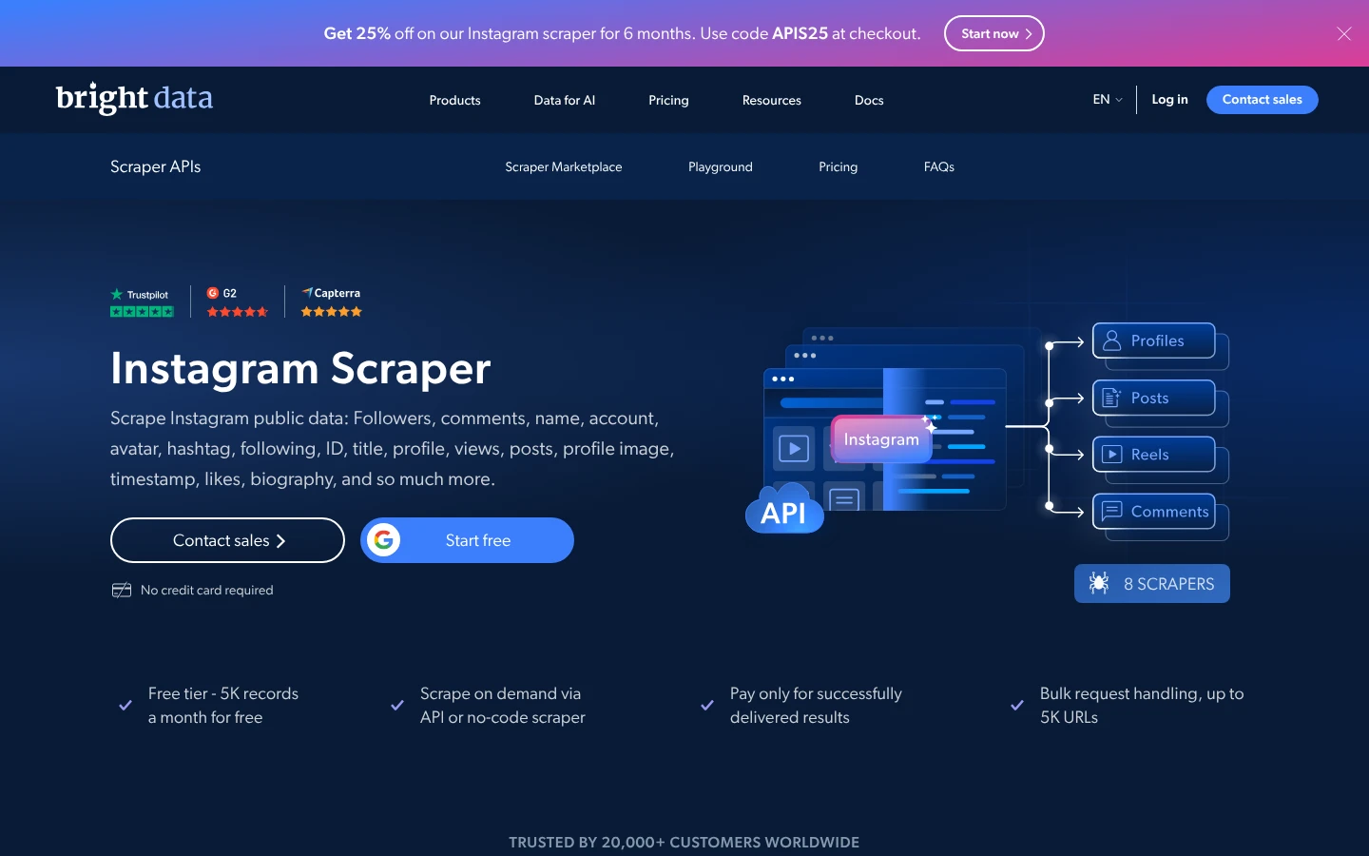Click the Trustpilot rating badge
Screen dimensions: 1369x856
click(x=142, y=302)
